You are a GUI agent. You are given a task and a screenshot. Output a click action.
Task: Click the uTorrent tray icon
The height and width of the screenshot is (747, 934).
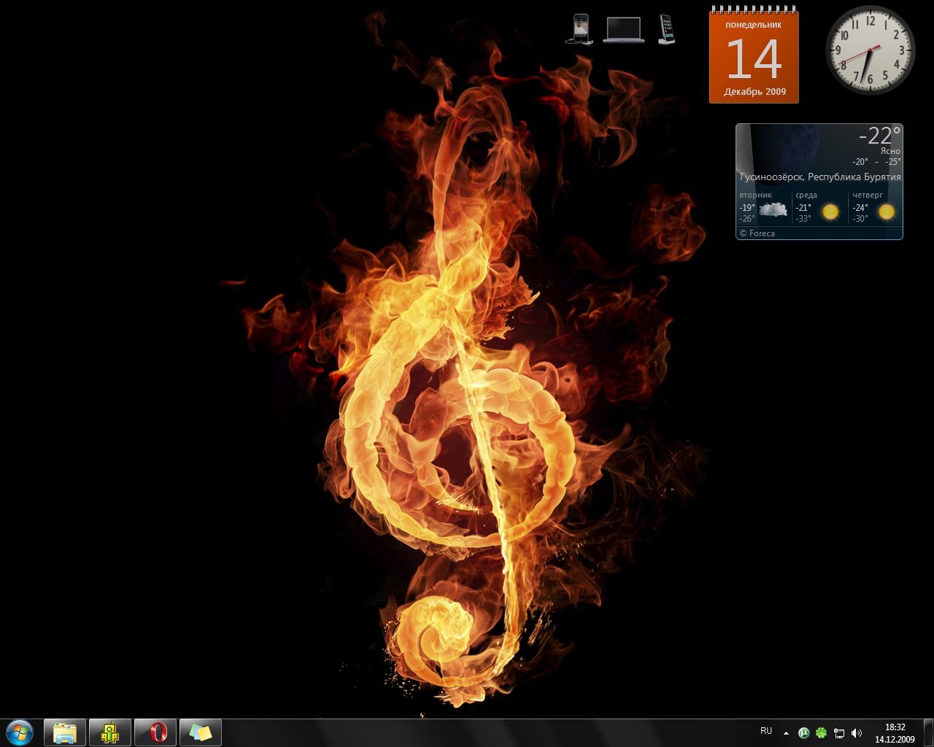[x=804, y=732]
